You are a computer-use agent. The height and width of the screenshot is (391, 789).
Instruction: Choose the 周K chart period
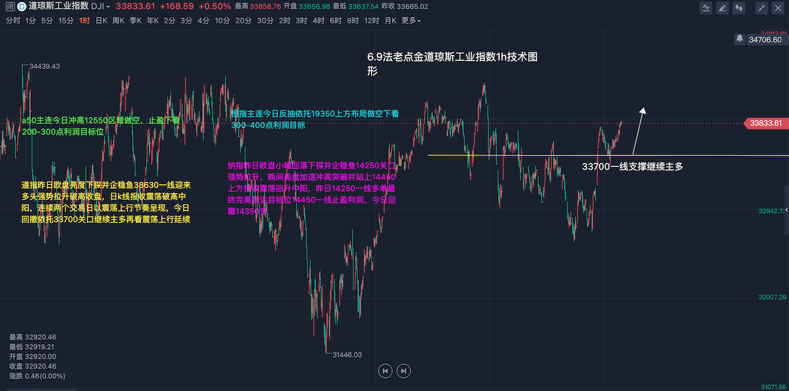tap(118, 20)
